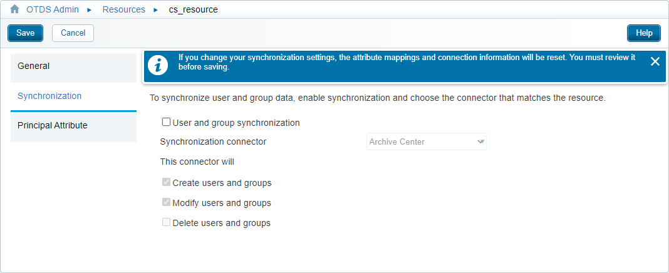This screenshot has width=669, height=273.
Task: Click the cs_resource breadcrumb label
Action: tap(194, 9)
